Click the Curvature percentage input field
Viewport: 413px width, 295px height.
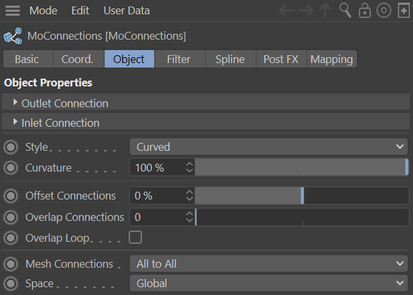pos(157,168)
